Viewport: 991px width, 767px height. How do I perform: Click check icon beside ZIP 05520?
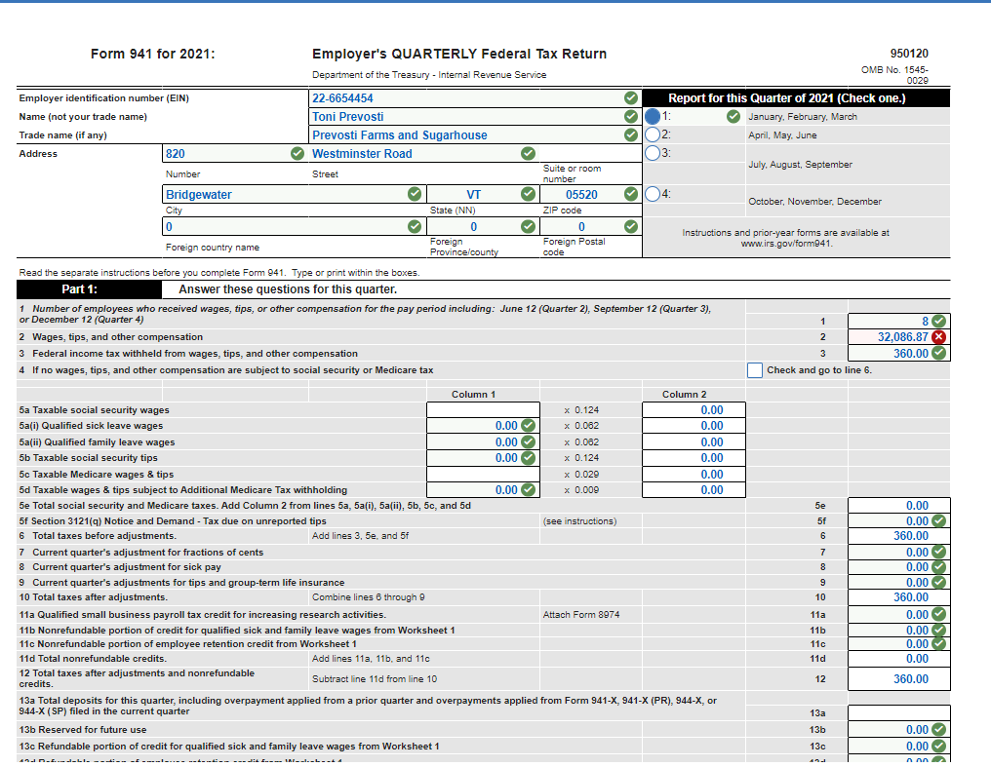click(x=631, y=194)
